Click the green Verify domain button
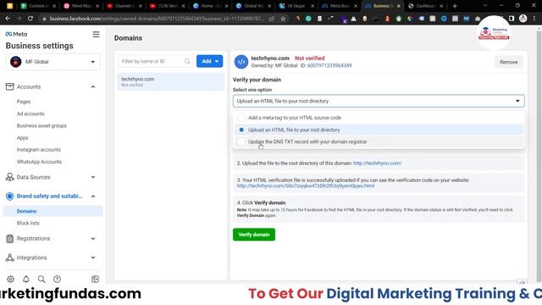The width and height of the screenshot is (542, 305). point(254,235)
